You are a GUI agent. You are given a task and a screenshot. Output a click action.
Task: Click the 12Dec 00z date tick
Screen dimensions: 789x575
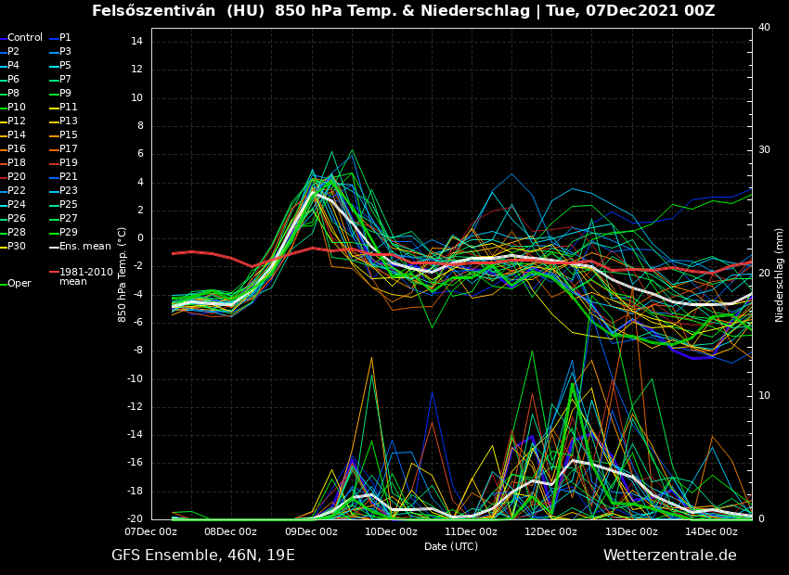[x=550, y=531]
